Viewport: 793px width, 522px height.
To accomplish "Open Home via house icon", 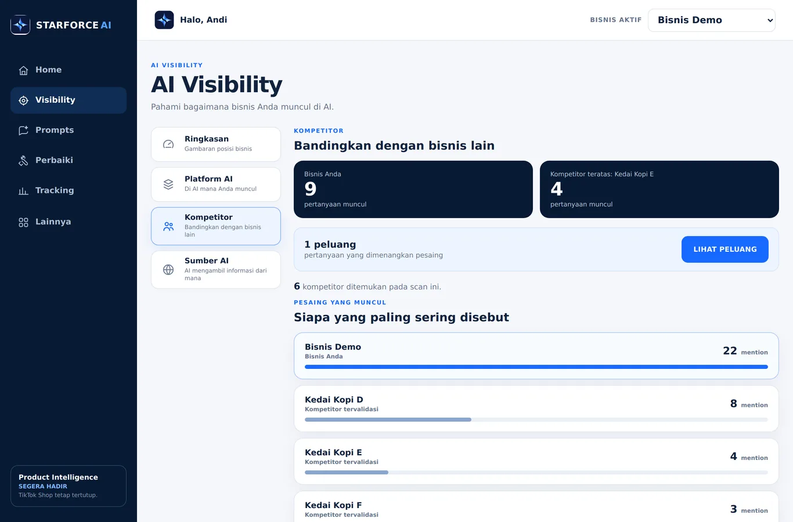I will pos(23,70).
